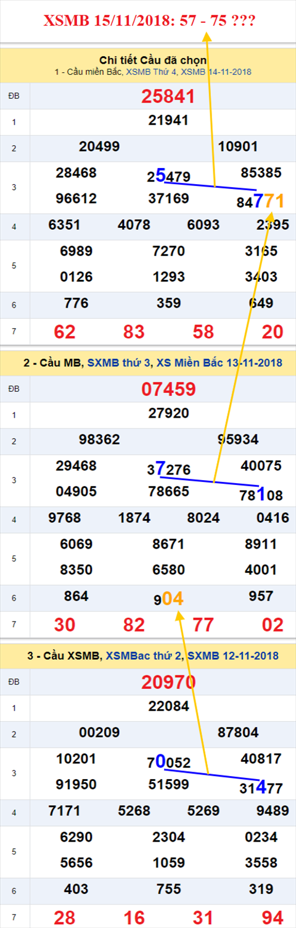Image resolution: width=296 pixels, height=928 pixels.
Task: Select fourth prize number 9768
Action: (x=64, y=518)
